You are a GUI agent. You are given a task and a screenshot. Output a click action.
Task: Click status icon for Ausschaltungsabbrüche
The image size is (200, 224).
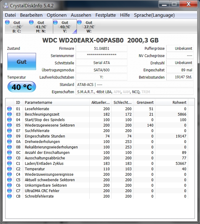(x=9, y=158)
